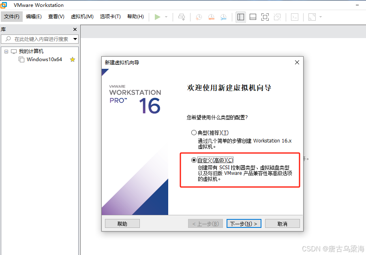The width and height of the screenshot is (366, 255).
Task: Click the library search magnifier icon
Action: pos(8,39)
